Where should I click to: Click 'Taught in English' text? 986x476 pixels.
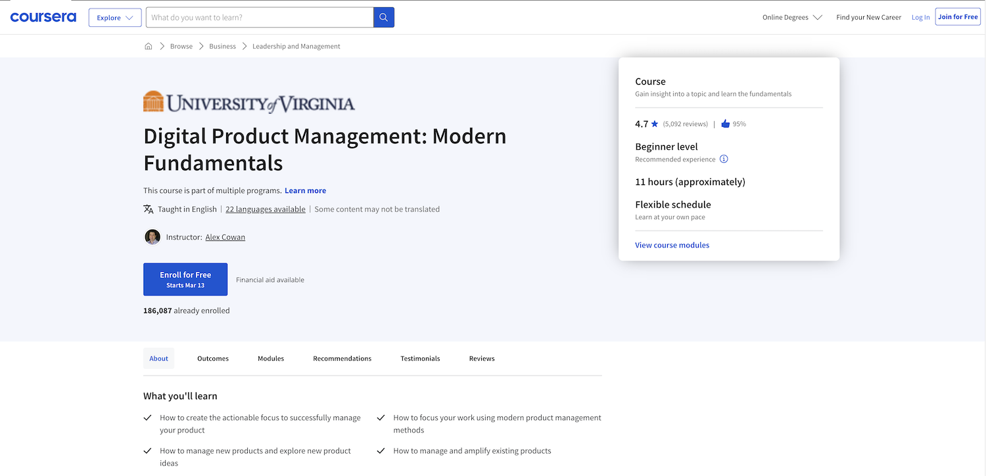187,209
